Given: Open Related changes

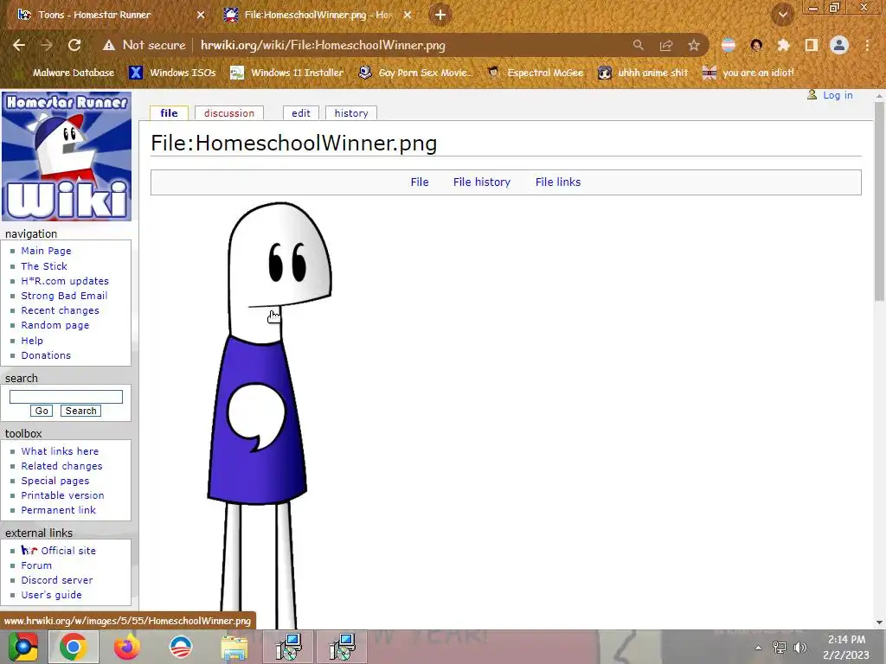Looking at the screenshot, I should [61, 466].
